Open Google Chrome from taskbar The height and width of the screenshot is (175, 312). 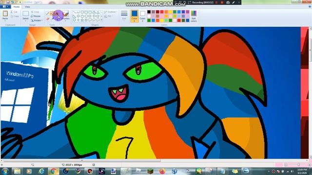click(x=53, y=171)
